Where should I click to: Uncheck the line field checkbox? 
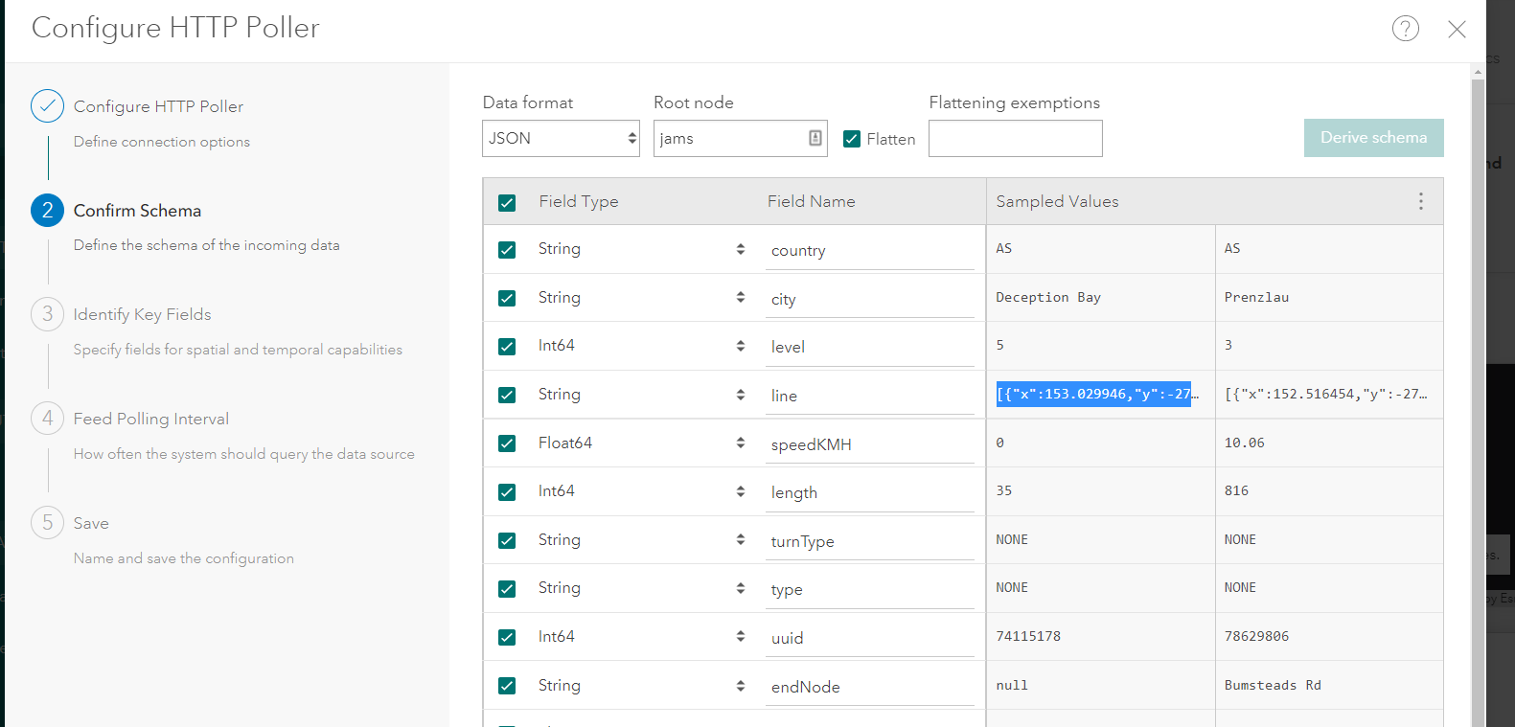(x=507, y=395)
